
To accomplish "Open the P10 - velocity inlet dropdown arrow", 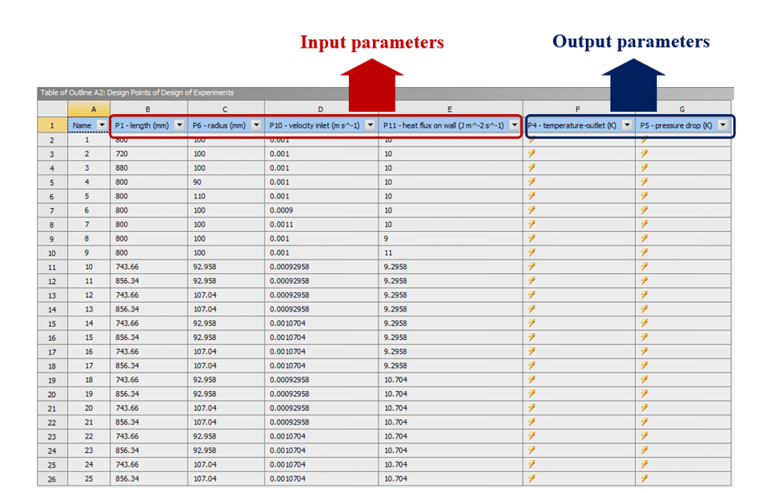I will pos(370,125).
